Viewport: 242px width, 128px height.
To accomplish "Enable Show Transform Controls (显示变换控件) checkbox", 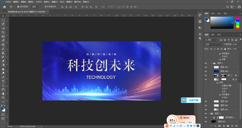I will point(43,7).
